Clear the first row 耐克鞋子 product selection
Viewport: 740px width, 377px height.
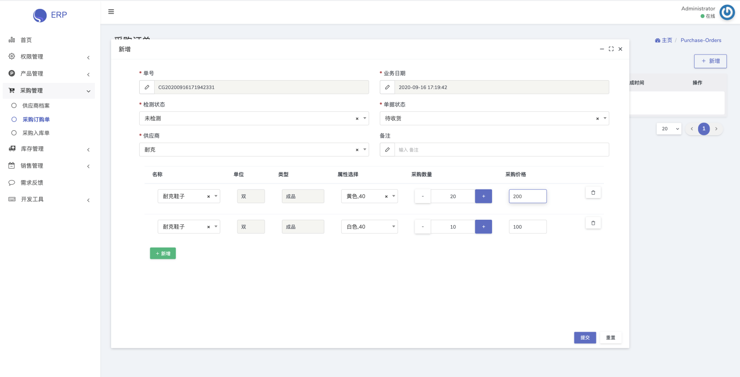coord(208,196)
